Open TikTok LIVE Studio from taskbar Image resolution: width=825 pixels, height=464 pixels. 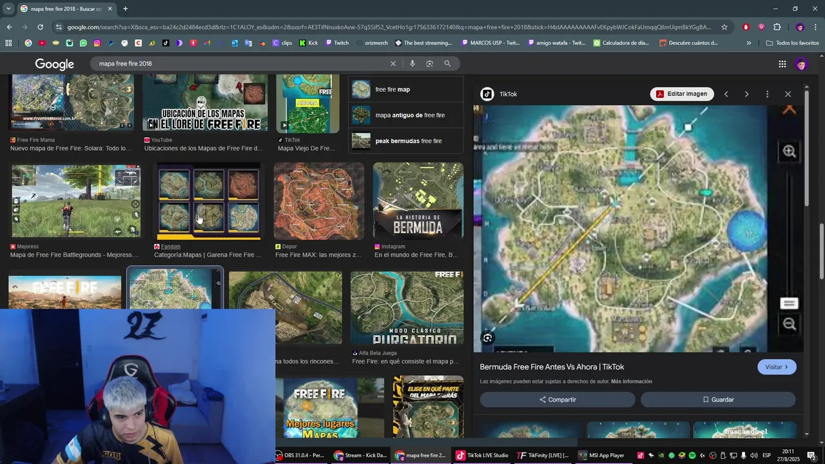(x=483, y=455)
